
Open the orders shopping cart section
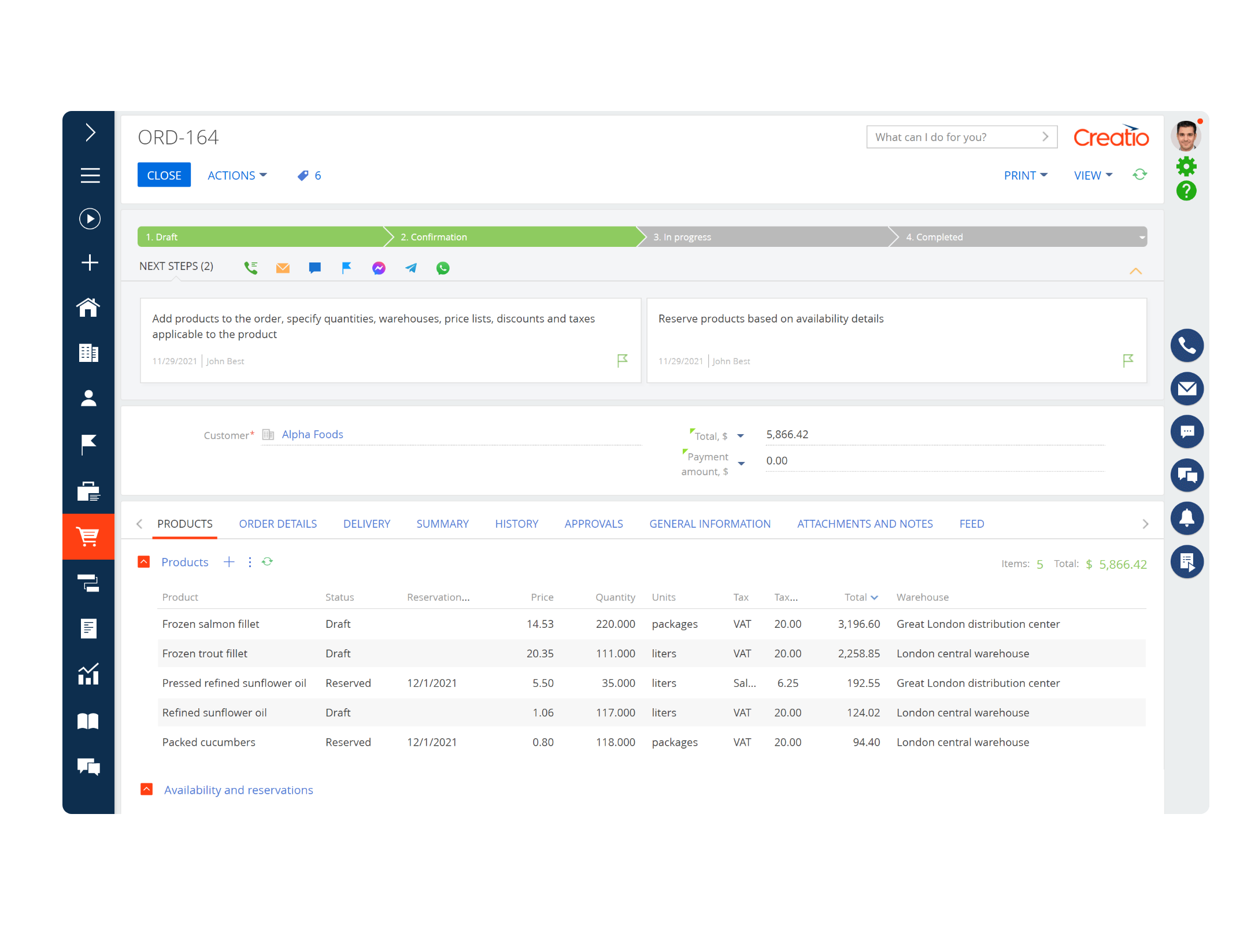pos(88,536)
